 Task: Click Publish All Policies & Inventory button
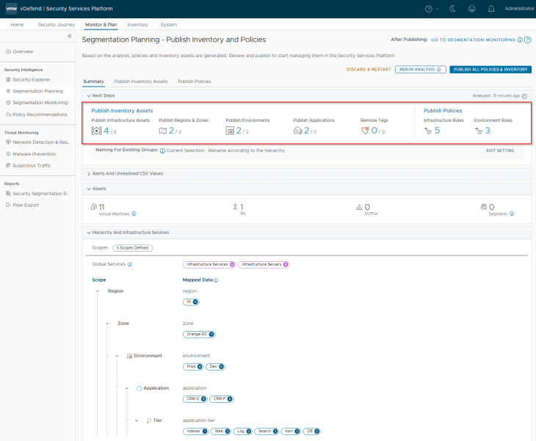coord(490,69)
